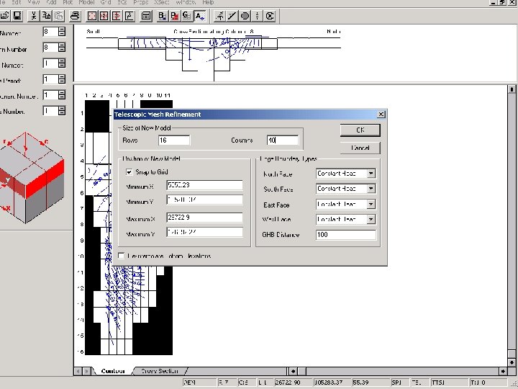Open the Model menu
Image resolution: width=518 pixels, height=389 pixels.
[86, 2]
